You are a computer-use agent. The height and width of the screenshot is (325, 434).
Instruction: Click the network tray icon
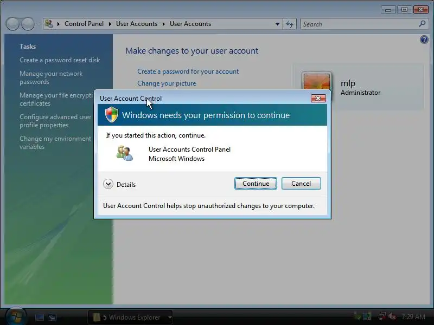[382, 316]
